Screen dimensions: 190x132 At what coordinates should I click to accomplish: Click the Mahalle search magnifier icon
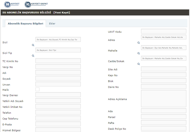click(x=138, y=53)
